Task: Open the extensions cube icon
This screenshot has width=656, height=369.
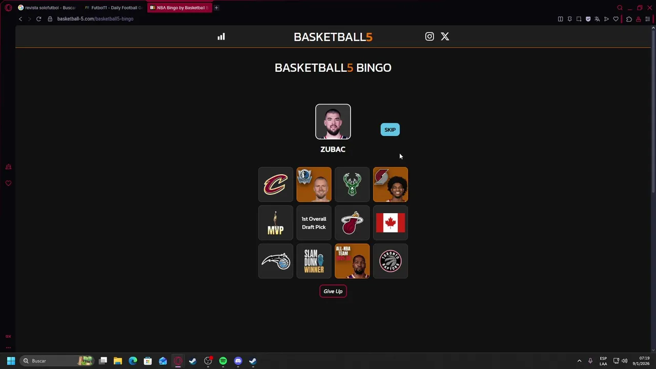Action: (x=629, y=19)
